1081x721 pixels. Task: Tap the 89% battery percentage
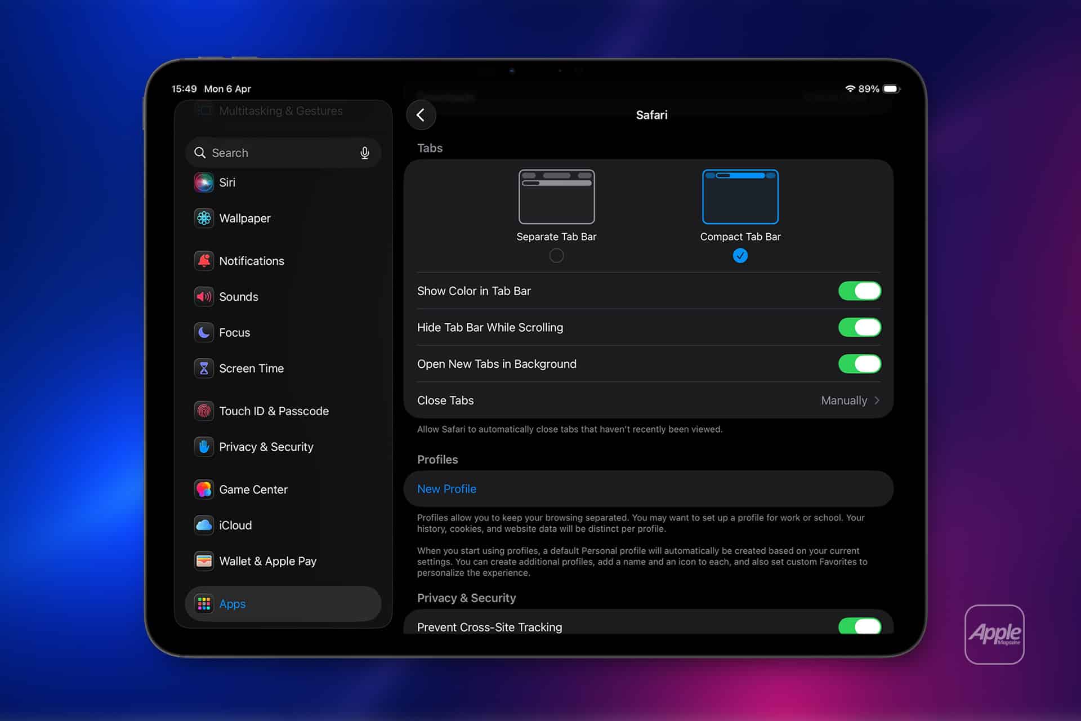pos(869,89)
